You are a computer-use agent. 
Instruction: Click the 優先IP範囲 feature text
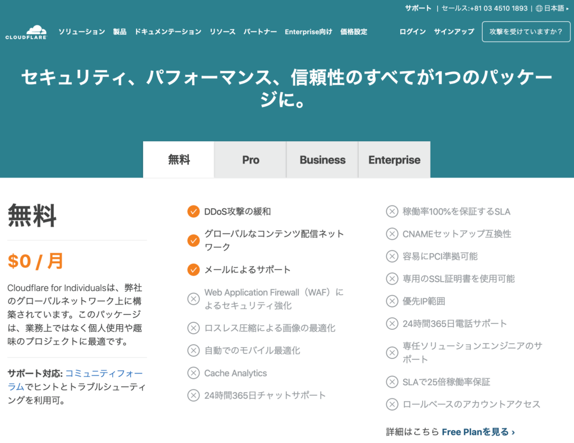point(424,301)
